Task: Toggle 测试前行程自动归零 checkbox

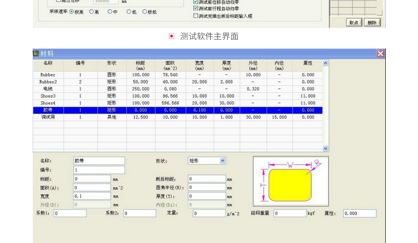Action: coord(196,8)
